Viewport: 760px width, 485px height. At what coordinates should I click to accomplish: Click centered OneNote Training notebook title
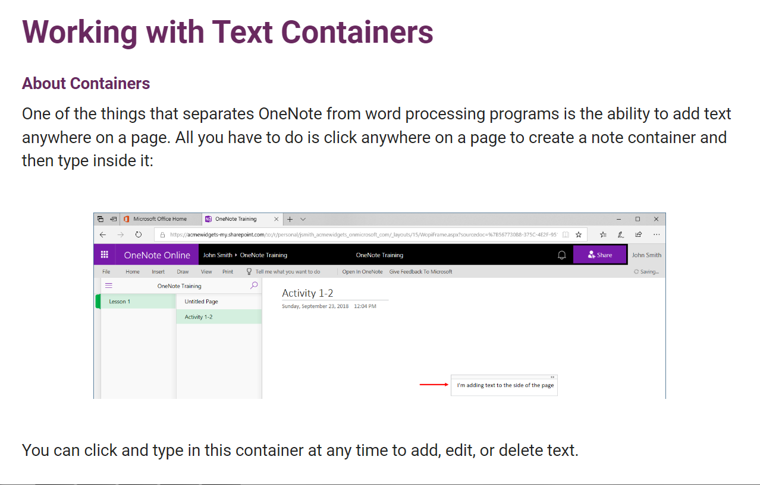[379, 255]
